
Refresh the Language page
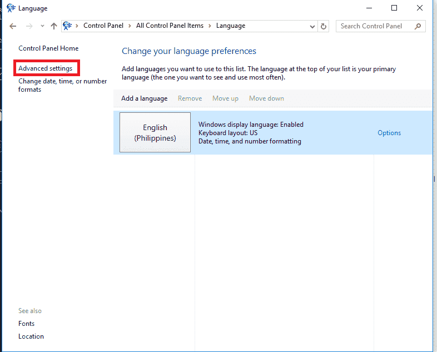point(323,26)
